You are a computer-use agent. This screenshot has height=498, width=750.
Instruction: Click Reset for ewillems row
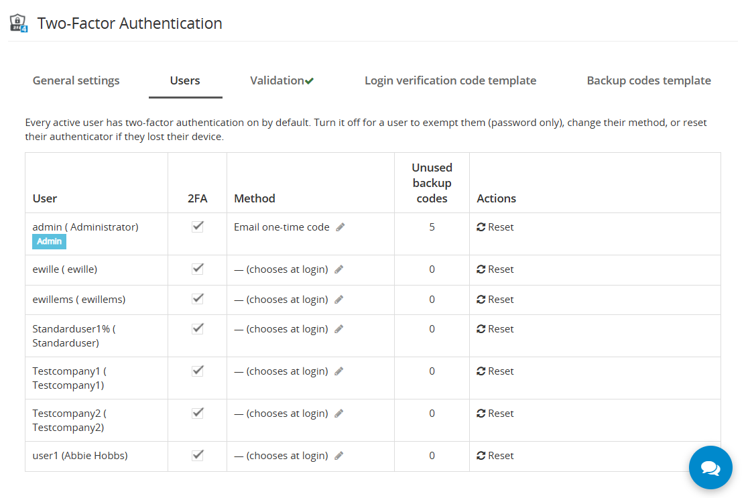[x=495, y=300]
